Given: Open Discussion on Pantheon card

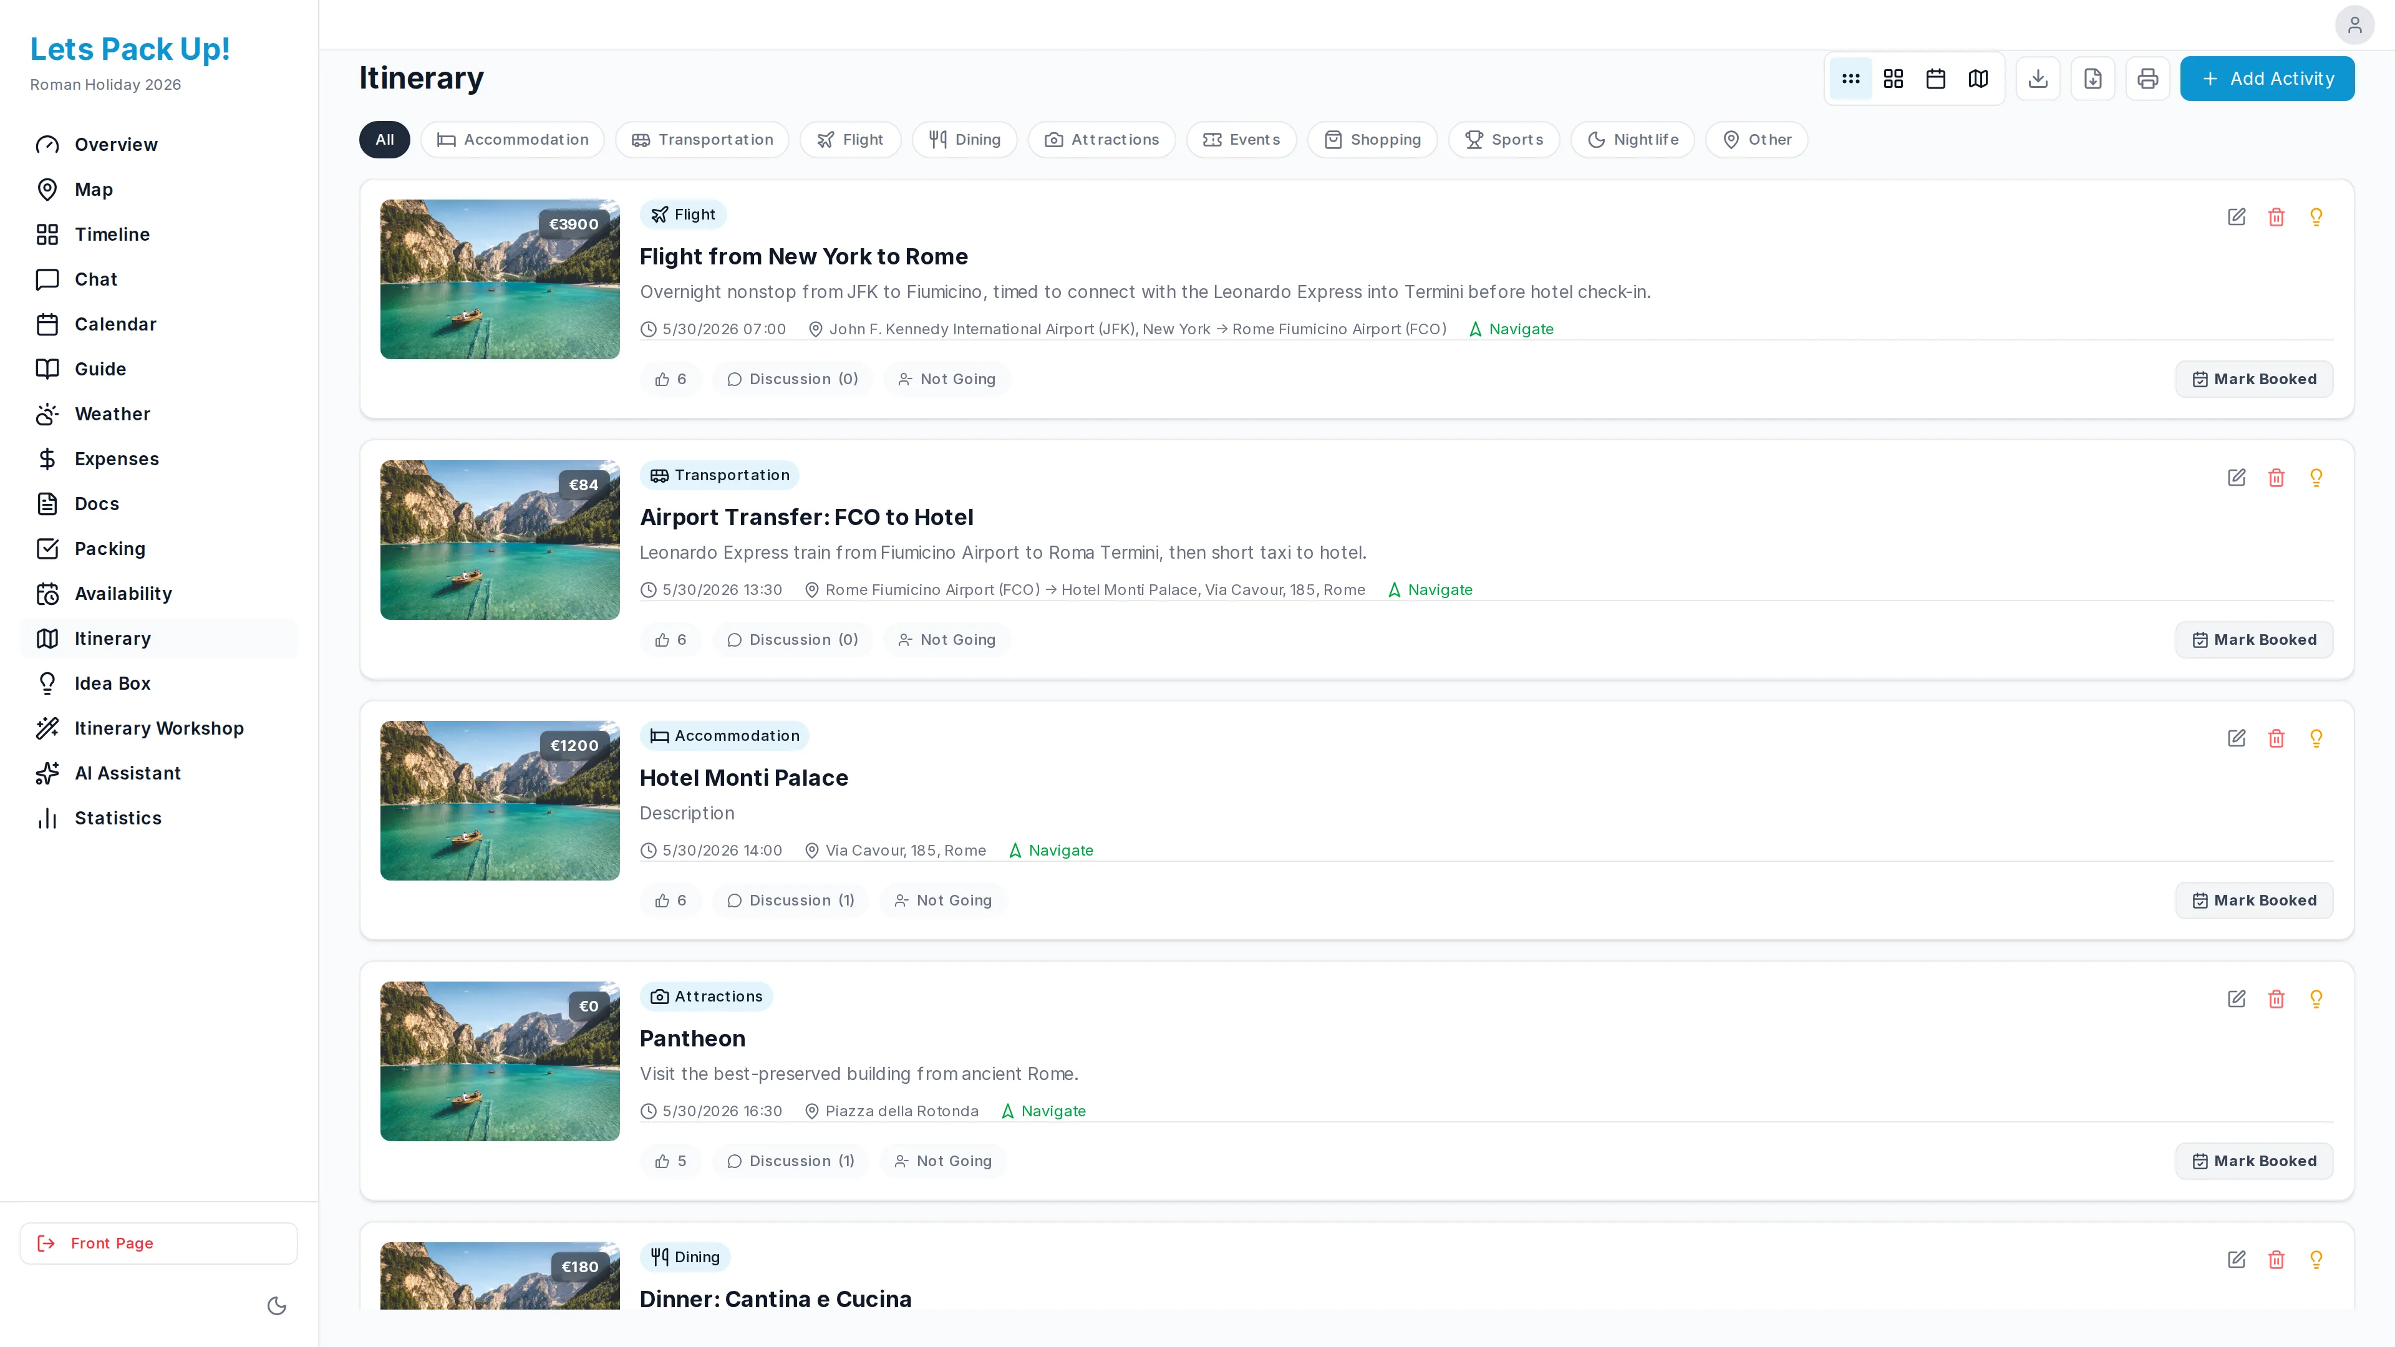Looking at the screenshot, I should [790, 1161].
